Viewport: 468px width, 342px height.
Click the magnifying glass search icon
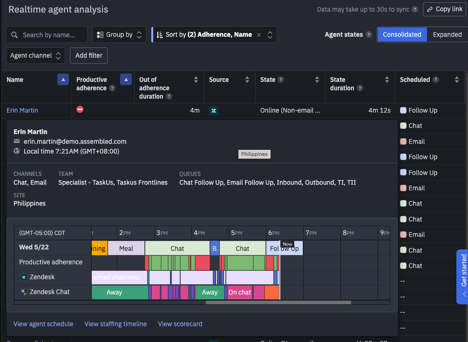tap(14, 34)
